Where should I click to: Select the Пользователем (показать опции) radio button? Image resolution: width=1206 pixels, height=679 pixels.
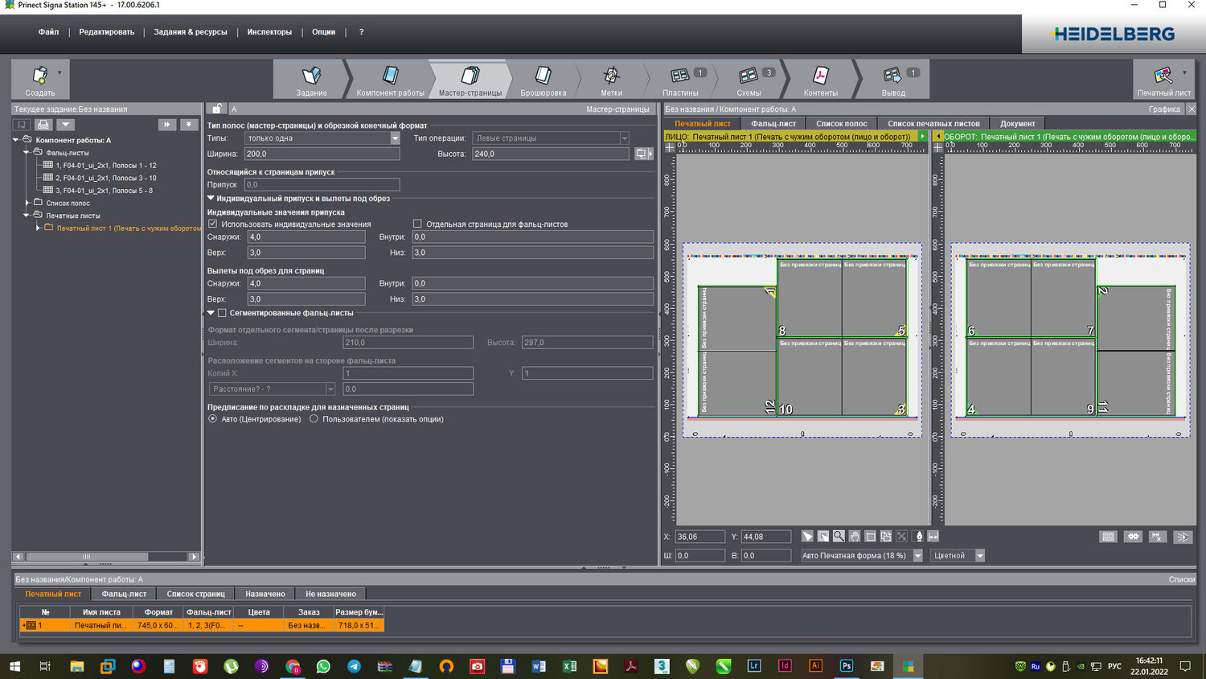(314, 419)
